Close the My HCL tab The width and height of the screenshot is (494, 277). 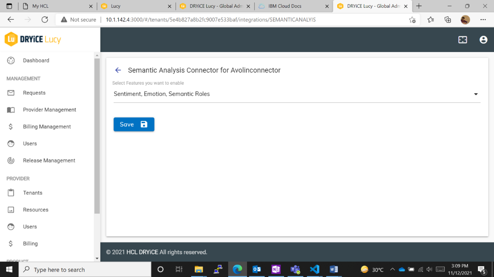tap(91, 6)
